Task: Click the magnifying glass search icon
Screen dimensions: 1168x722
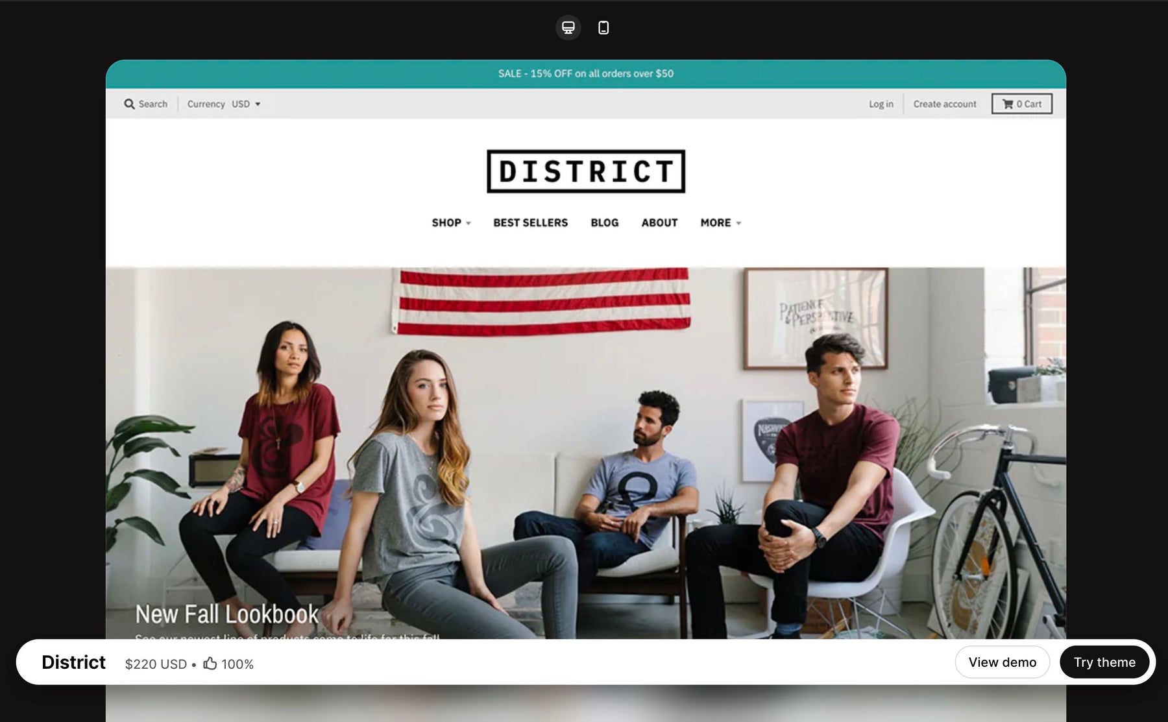Action: point(129,104)
